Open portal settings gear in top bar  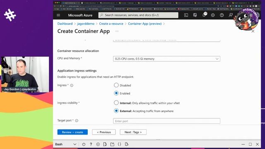tap(213, 15)
